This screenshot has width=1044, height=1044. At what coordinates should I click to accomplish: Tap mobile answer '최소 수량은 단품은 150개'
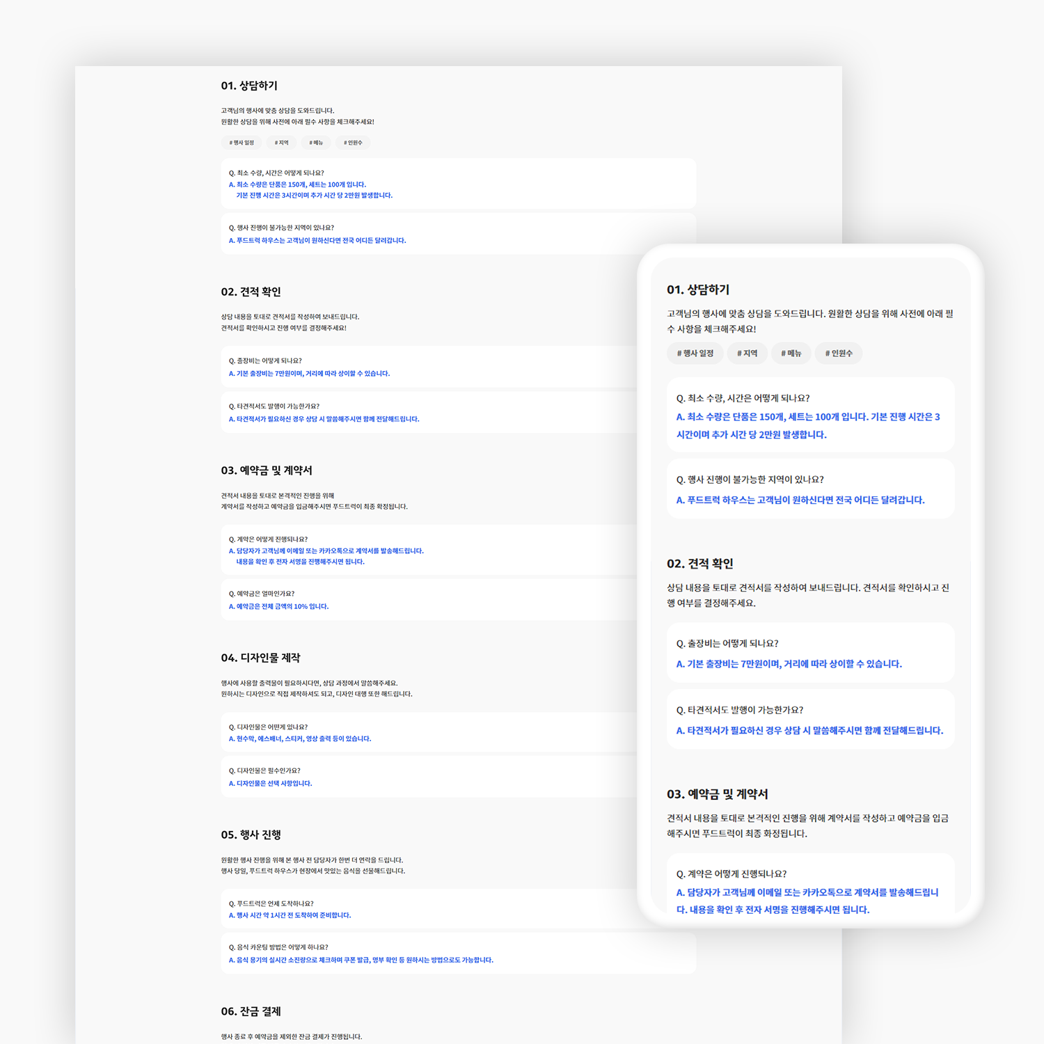pyautogui.click(x=808, y=425)
